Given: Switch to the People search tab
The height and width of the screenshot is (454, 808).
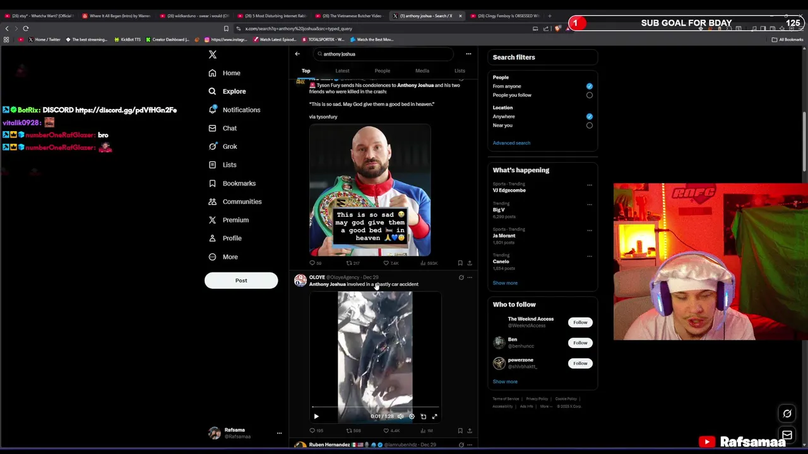Looking at the screenshot, I should click(x=382, y=71).
